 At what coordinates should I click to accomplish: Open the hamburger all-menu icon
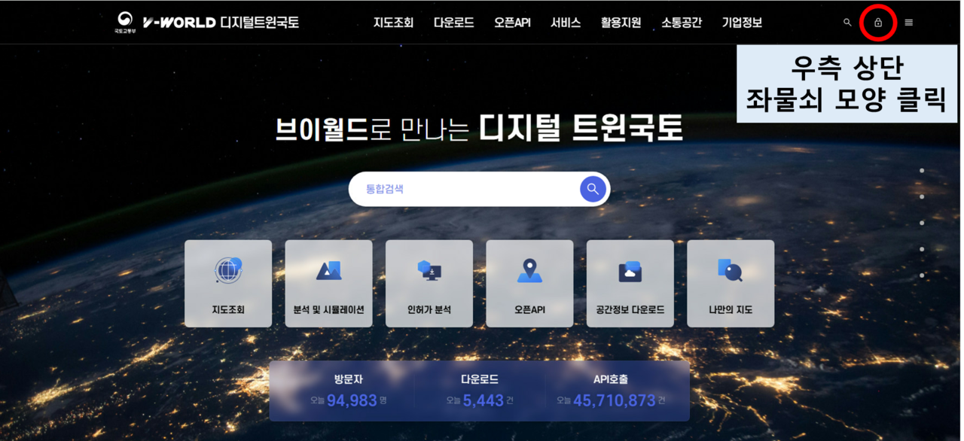pyautogui.click(x=908, y=23)
